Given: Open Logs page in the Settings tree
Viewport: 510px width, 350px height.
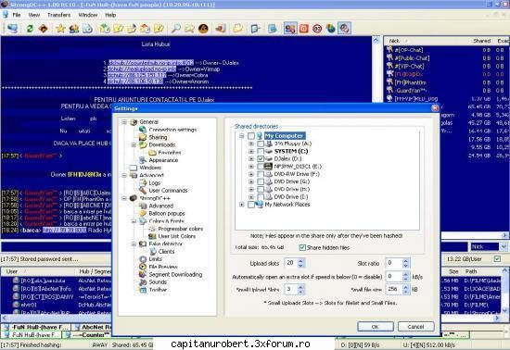Looking at the screenshot, I should point(154,182).
